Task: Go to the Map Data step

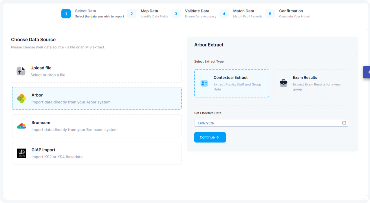Action: click(148, 14)
